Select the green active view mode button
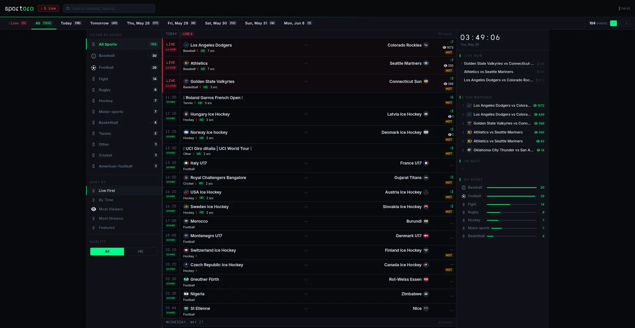The height and width of the screenshot is (328, 635). point(614,23)
